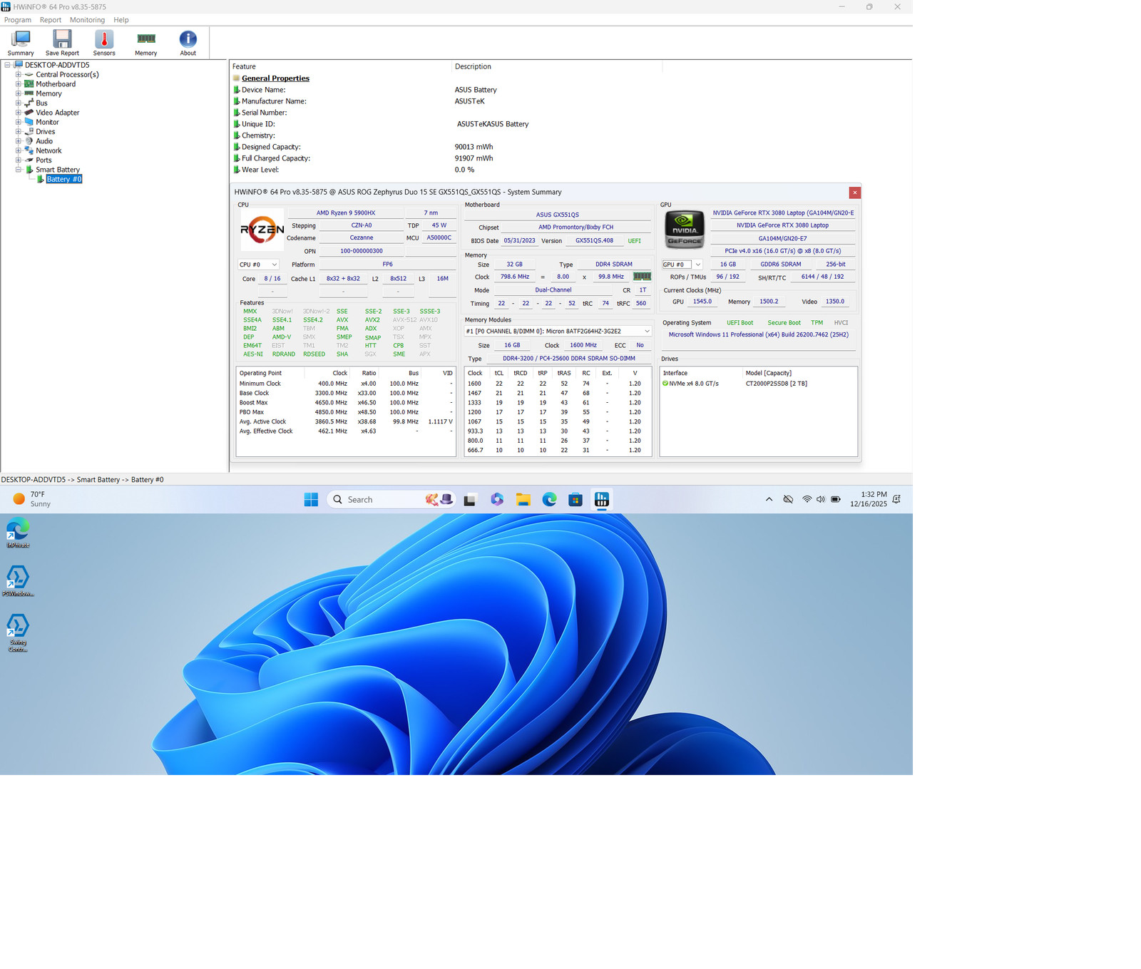This screenshot has width=1141, height=969.
Task: Open Microsoft Store from the taskbar
Action: tap(575, 500)
